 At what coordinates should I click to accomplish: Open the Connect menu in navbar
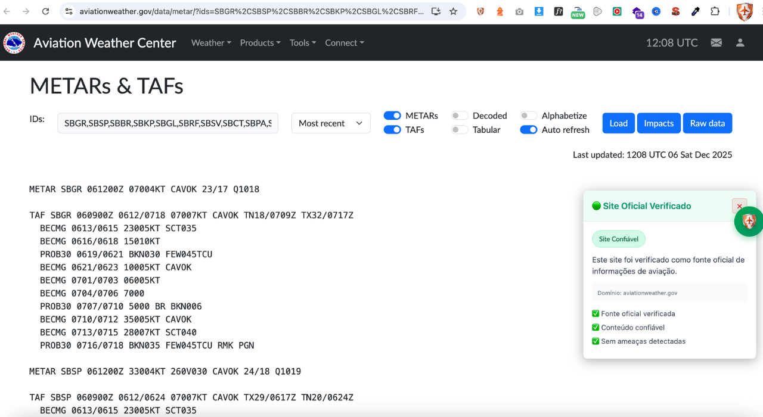344,43
